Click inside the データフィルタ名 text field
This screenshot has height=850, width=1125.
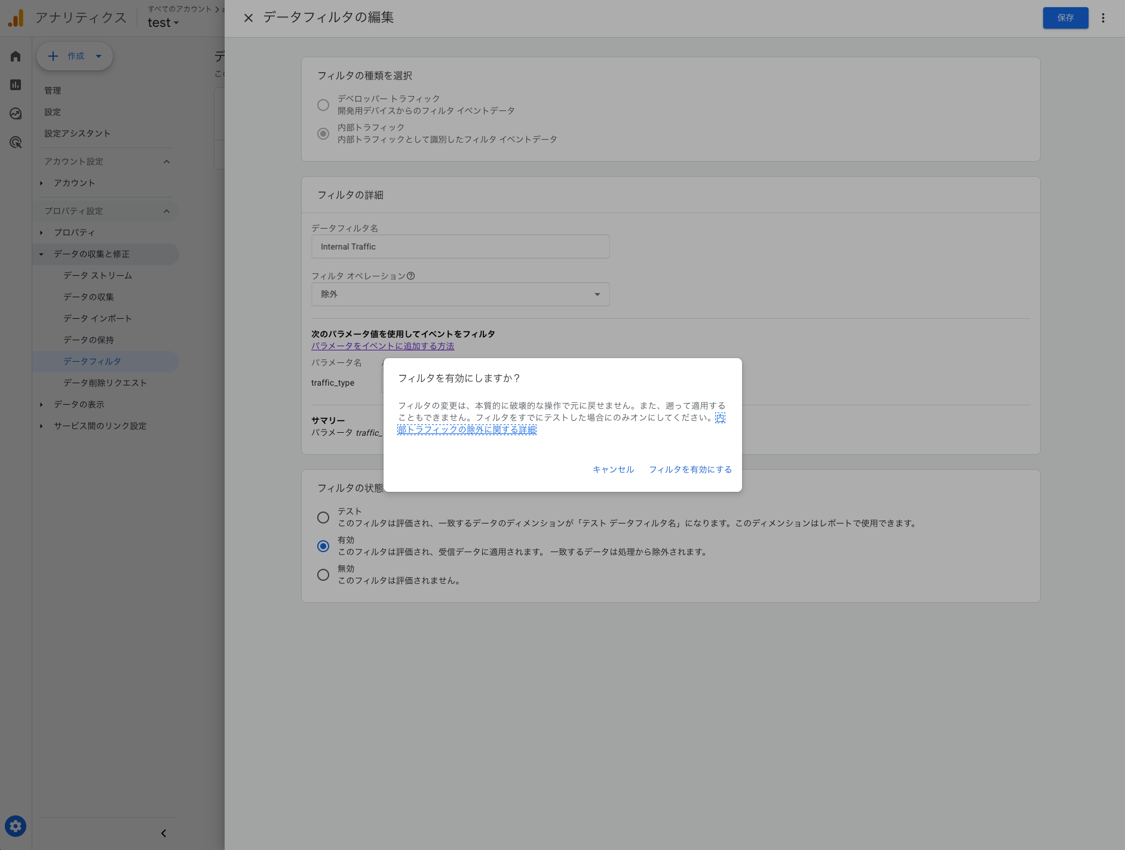[460, 246]
